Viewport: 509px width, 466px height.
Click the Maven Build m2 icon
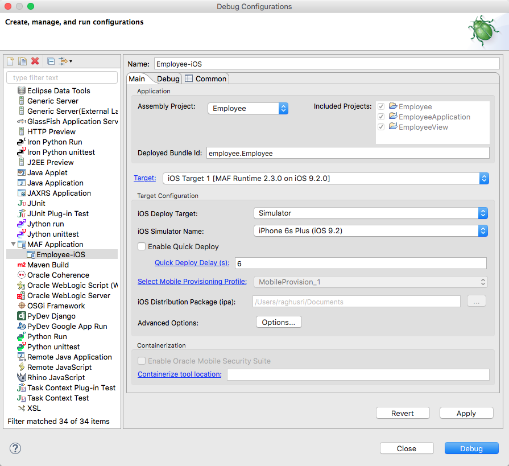[x=22, y=265]
